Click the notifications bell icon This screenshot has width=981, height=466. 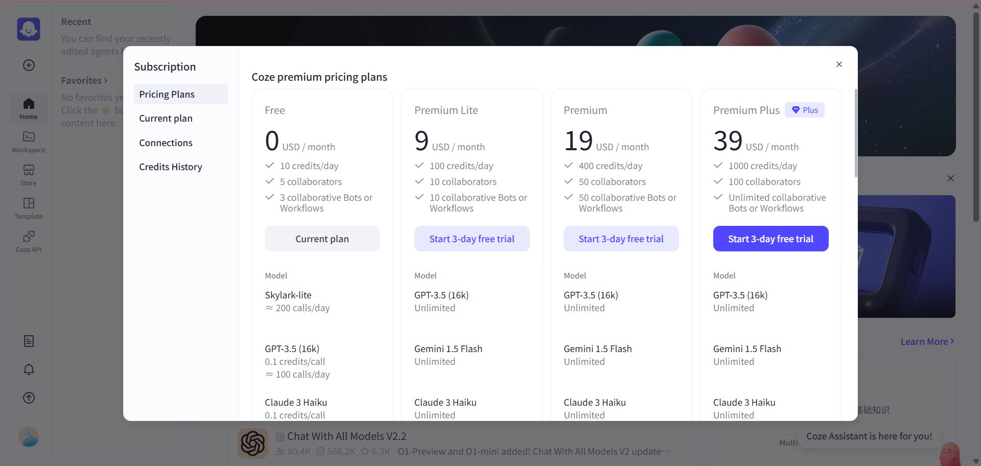[x=29, y=369]
